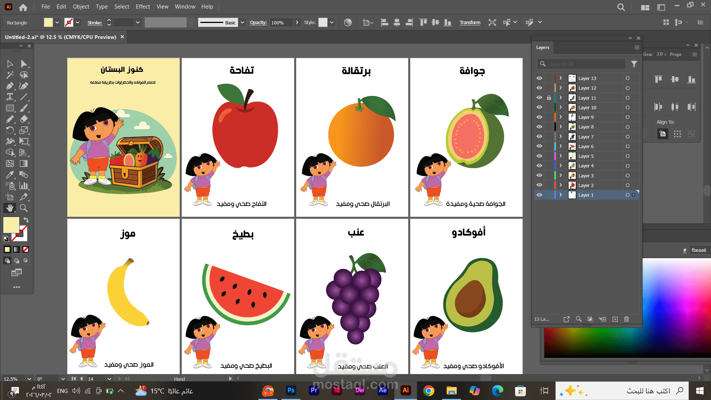Open the zoom level dropdown at the bottom left
Viewport: 711px width, 400px height.
pos(29,379)
